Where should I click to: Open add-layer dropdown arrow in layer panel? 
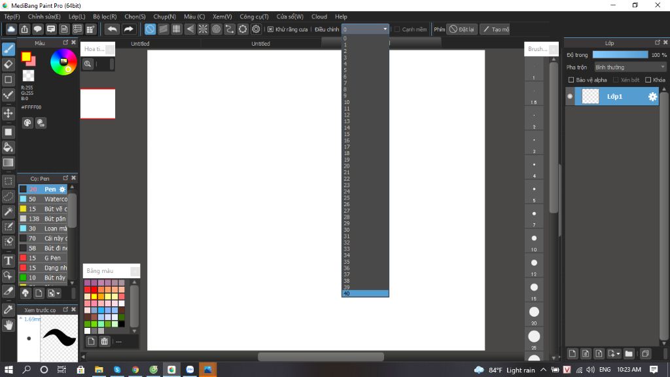click(618, 353)
